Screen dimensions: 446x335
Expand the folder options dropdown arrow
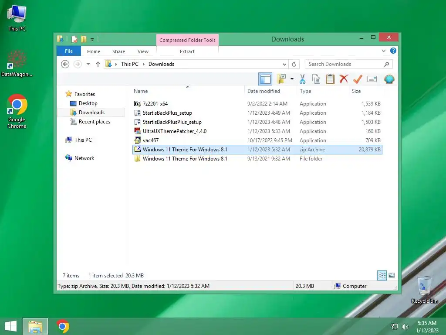(292, 79)
